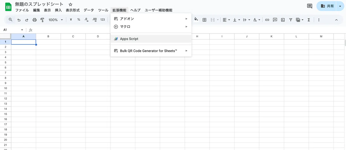Click the paint format roller icon
346x150 pixels.
pyautogui.click(x=42, y=20)
